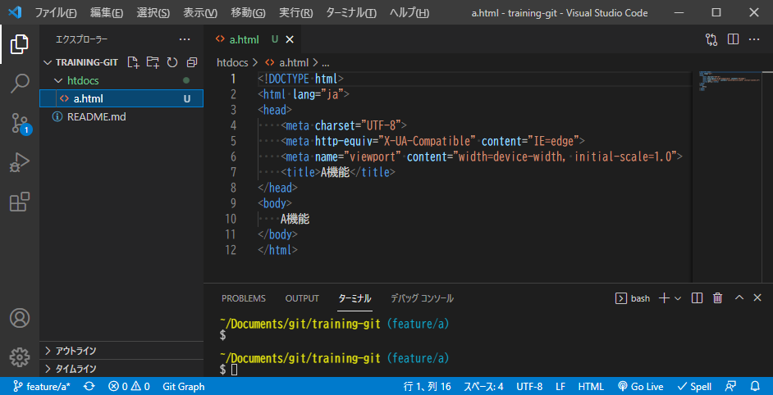Open explorer views and more actions menu
The height and width of the screenshot is (395, 773).
coord(185,39)
